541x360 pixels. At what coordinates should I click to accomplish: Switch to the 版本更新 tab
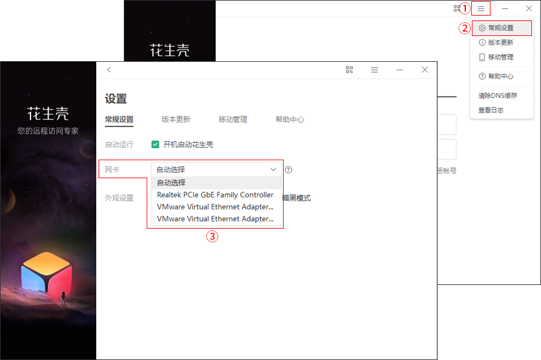[176, 119]
